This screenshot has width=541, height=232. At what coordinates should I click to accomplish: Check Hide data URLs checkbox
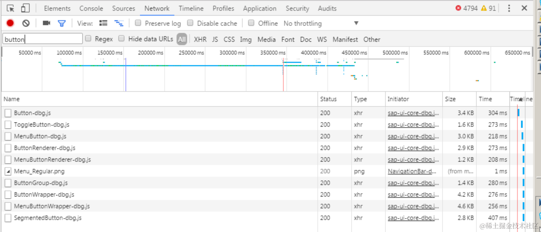coord(121,38)
